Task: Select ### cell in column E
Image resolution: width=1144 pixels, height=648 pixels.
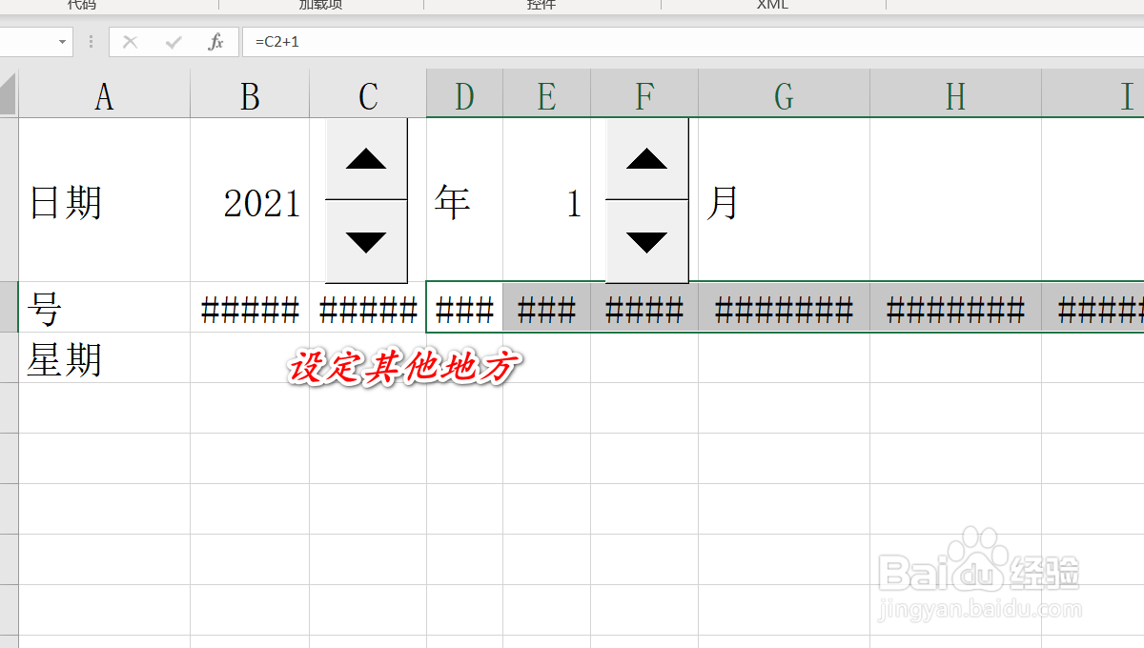Action: click(x=546, y=307)
